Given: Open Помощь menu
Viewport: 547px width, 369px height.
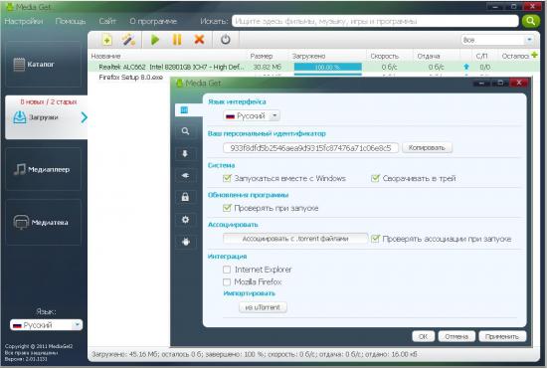Looking at the screenshot, I should point(71,21).
